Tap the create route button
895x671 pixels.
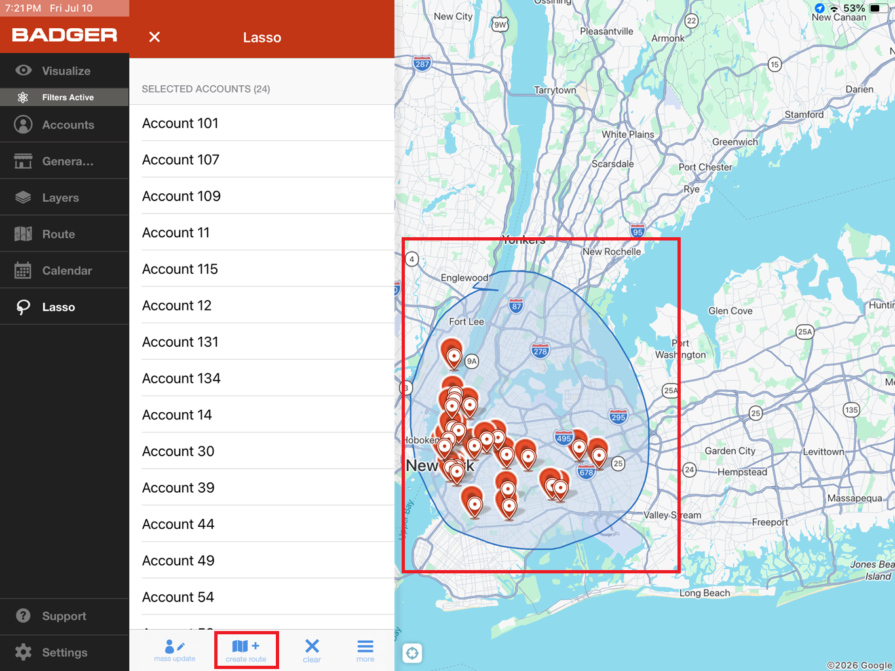coord(246,650)
